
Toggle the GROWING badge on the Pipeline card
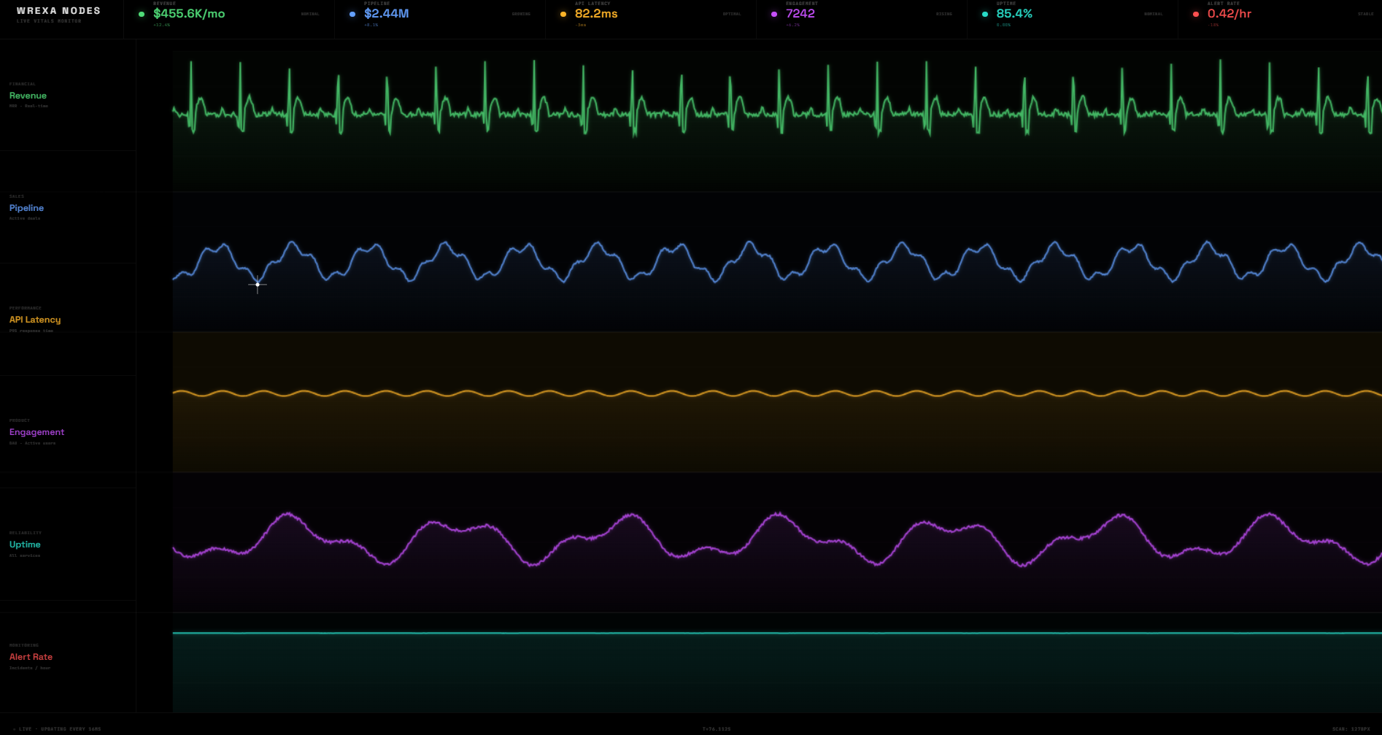[520, 13]
